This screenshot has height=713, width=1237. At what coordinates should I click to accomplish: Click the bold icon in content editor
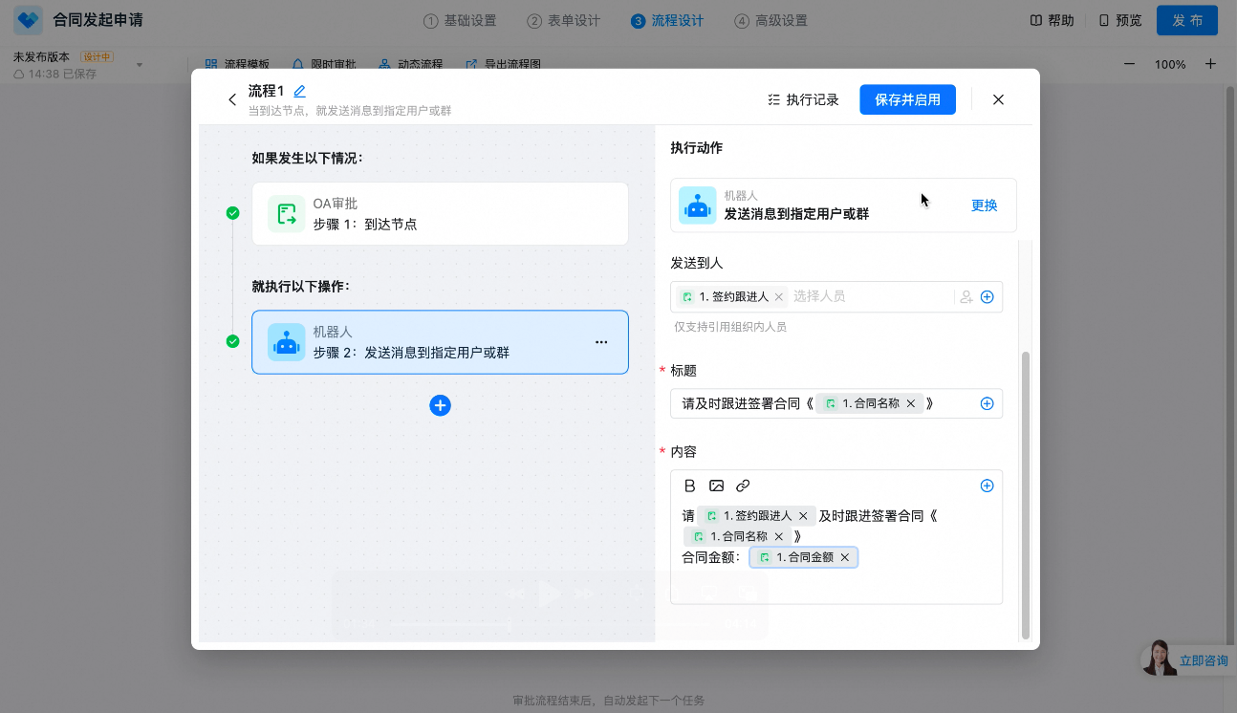[x=689, y=486]
